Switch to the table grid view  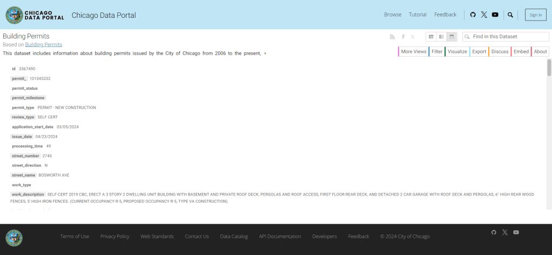431,37
